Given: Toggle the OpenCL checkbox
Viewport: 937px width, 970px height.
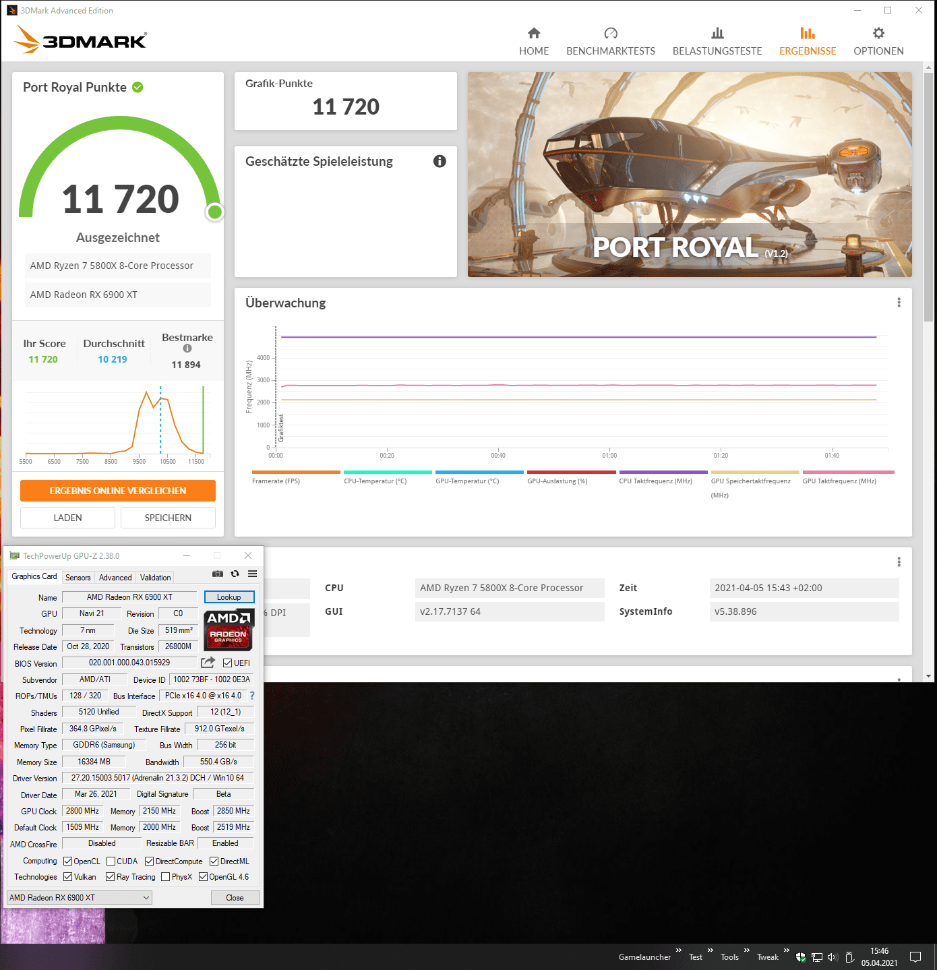Looking at the screenshot, I should pos(67,861).
